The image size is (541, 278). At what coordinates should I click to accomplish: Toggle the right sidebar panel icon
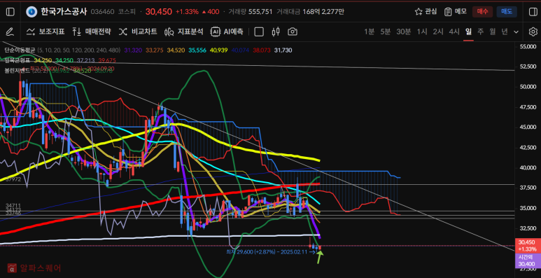(x=533, y=12)
